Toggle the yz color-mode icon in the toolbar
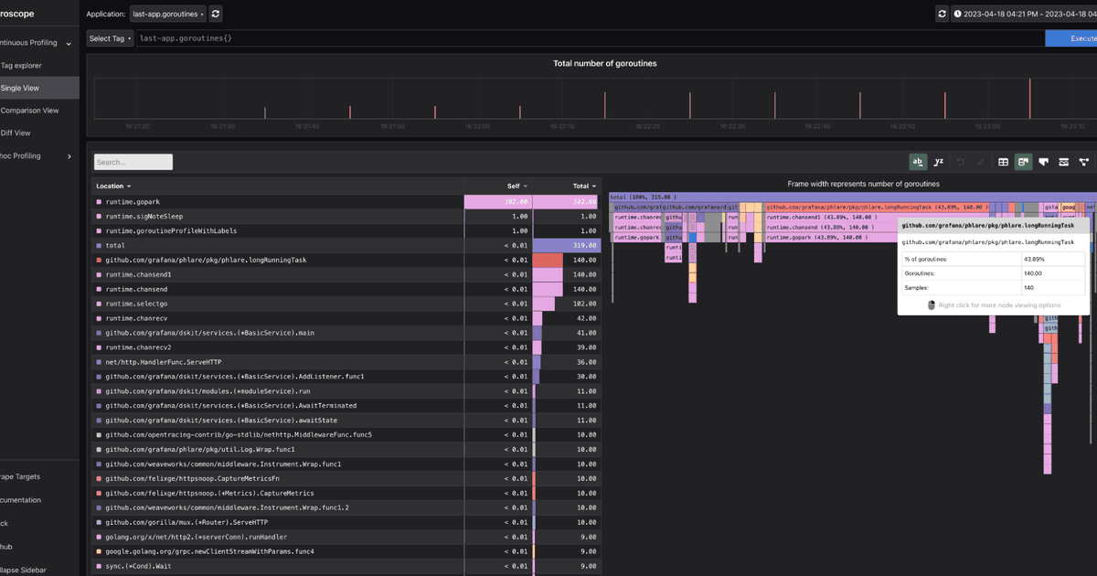The height and width of the screenshot is (576, 1097). pyautogui.click(x=939, y=162)
